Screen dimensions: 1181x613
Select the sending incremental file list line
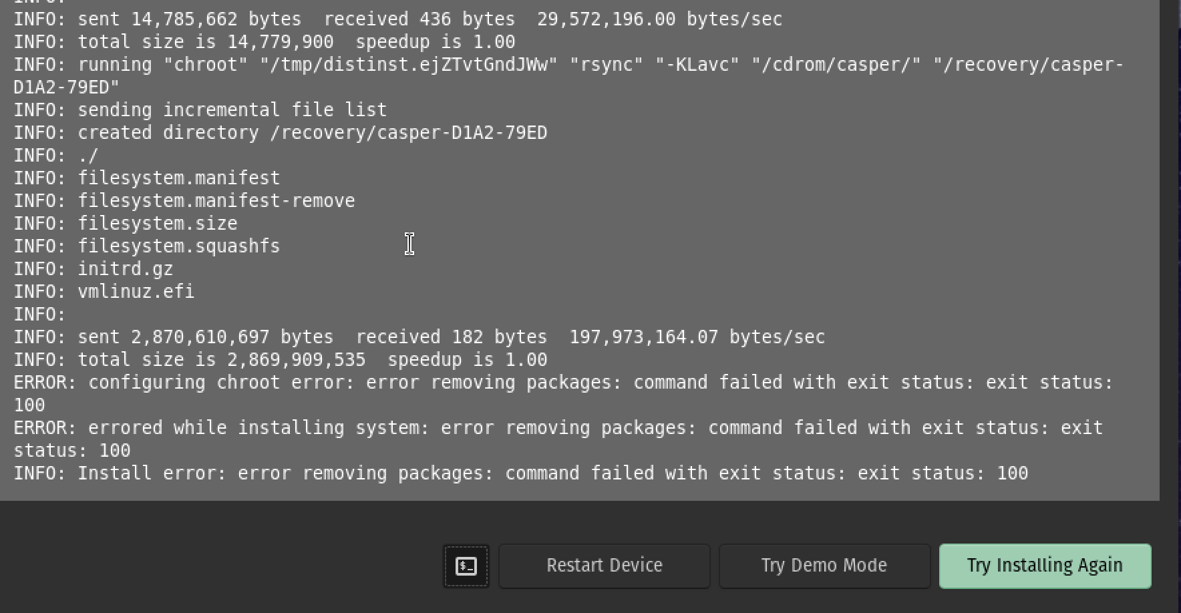pos(199,109)
